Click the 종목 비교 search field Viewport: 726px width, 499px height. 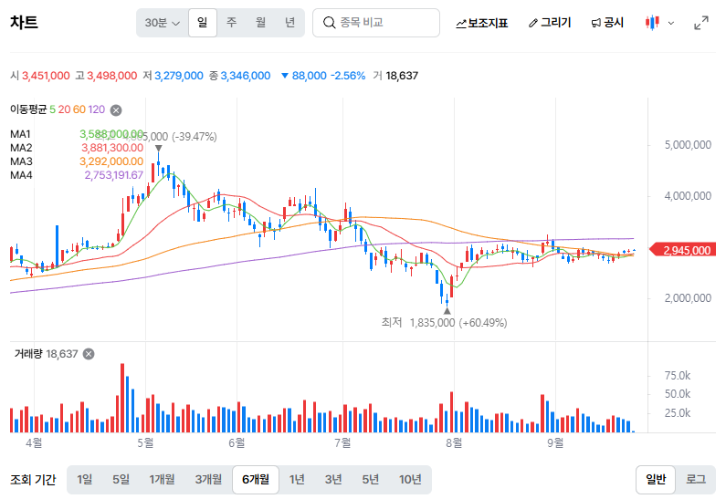pos(376,23)
